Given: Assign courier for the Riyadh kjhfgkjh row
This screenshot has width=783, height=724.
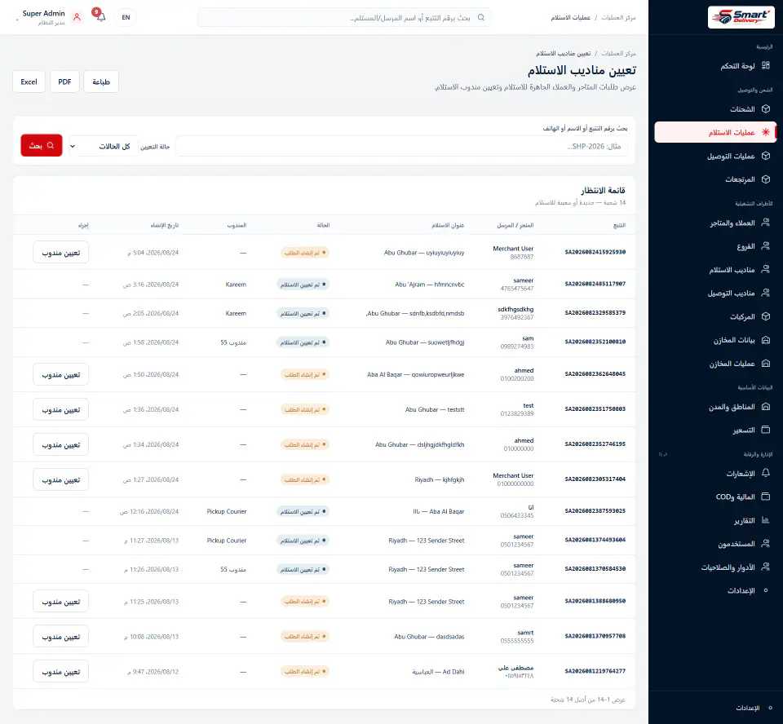Looking at the screenshot, I should pyautogui.click(x=61, y=479).
